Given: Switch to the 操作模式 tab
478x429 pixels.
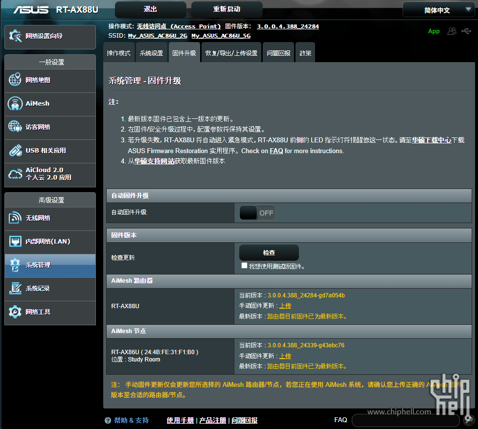Looking at the screenshot, I should point(118,53).
